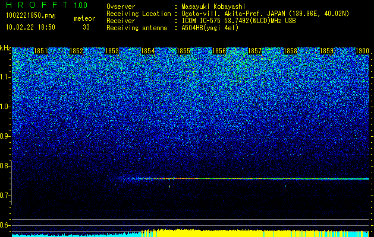Click the 1858 time marker
The width and height of the screenshot is (374, 237).
click(x=291, y=51)
